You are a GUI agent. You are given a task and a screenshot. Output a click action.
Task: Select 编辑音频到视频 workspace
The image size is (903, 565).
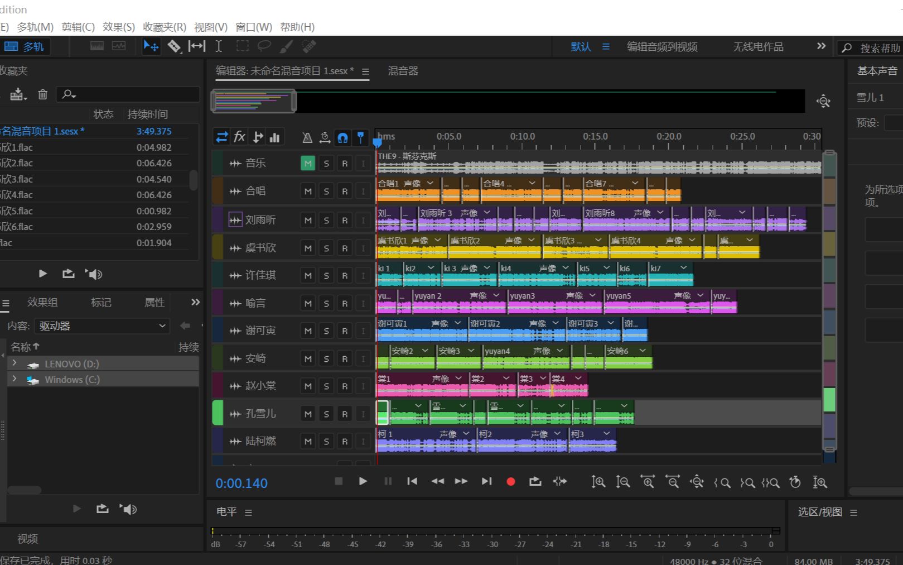(x=662, y=47)
